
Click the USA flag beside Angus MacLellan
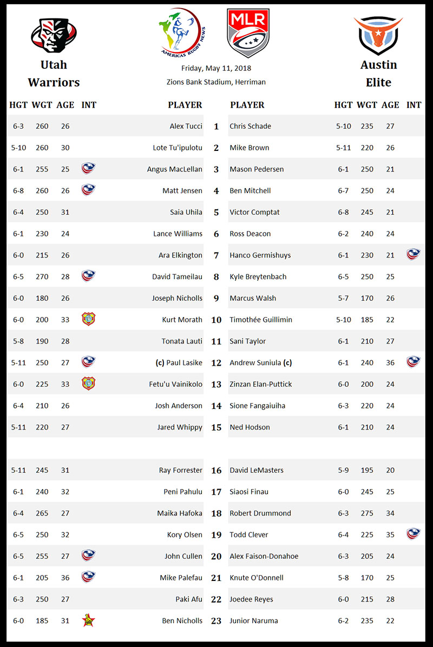tap(88, 169)
